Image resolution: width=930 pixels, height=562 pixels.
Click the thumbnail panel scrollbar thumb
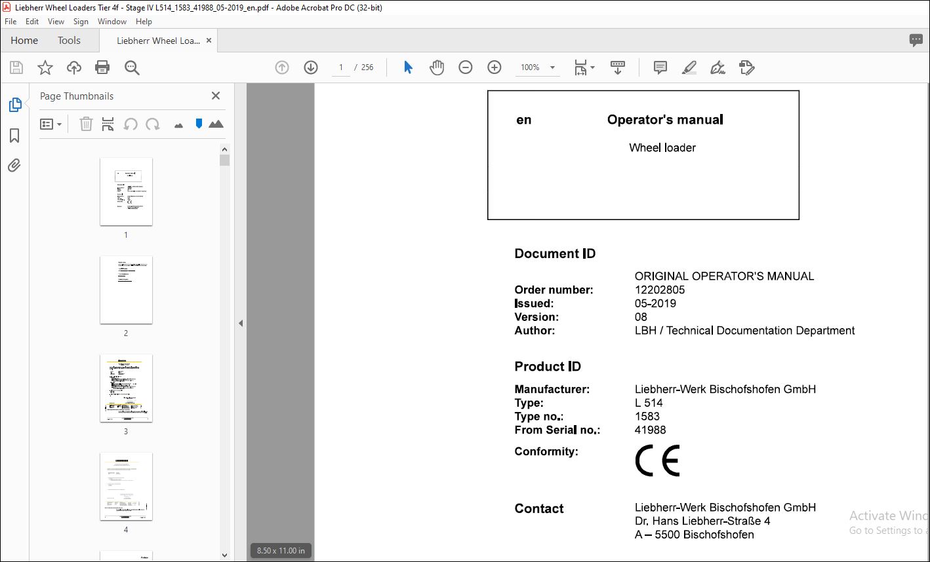click(x=225, y=160)
